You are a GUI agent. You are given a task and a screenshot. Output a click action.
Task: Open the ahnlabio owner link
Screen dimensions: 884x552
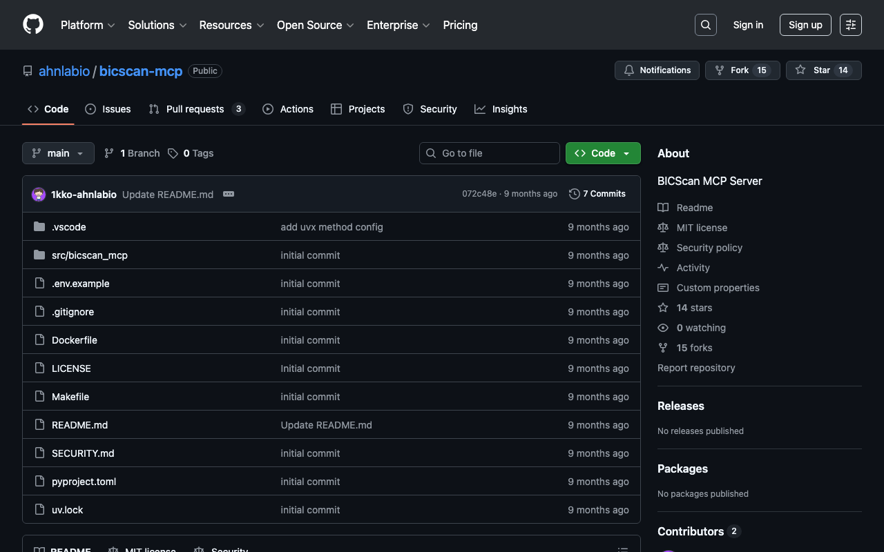point(64,71)
